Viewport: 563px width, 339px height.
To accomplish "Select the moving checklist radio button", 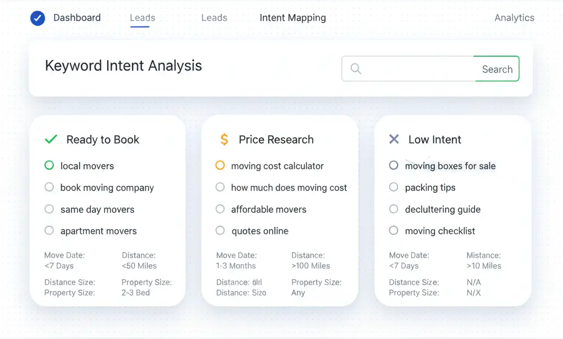I will coord(394,231).
